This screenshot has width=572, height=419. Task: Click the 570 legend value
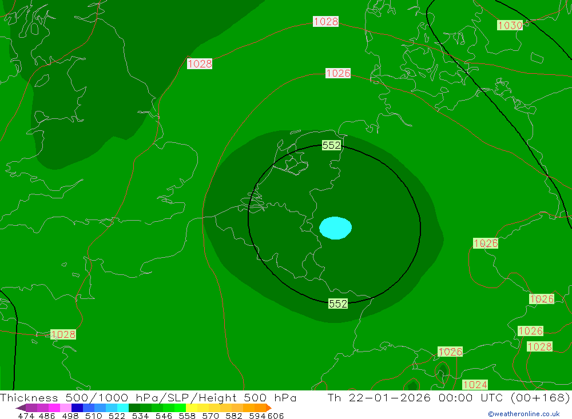tap(210, 416)
